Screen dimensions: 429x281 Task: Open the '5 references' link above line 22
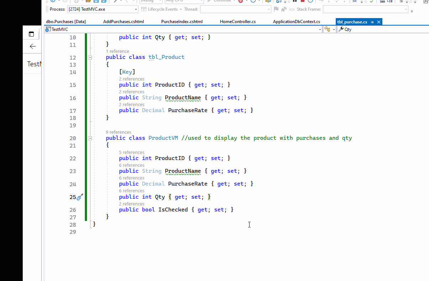coord(132,153)
